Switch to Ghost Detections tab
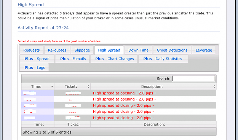The height and width of the screenshot is (140, 238). (172, 50)
